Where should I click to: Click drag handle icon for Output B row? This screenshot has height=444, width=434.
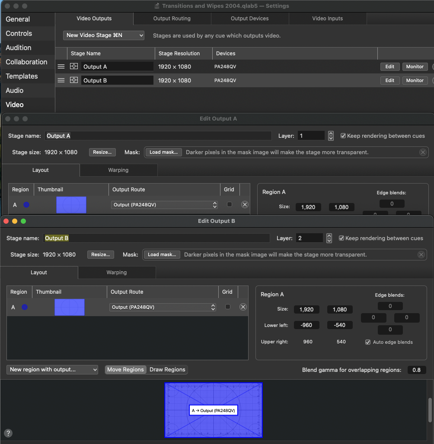point(61,80)
